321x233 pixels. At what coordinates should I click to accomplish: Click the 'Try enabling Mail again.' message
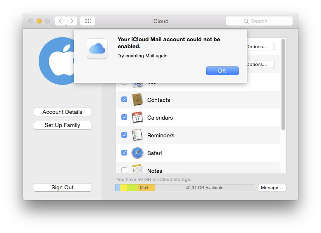(143, 56)
